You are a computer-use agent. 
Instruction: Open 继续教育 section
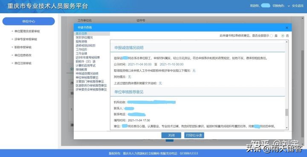point(81,69)
